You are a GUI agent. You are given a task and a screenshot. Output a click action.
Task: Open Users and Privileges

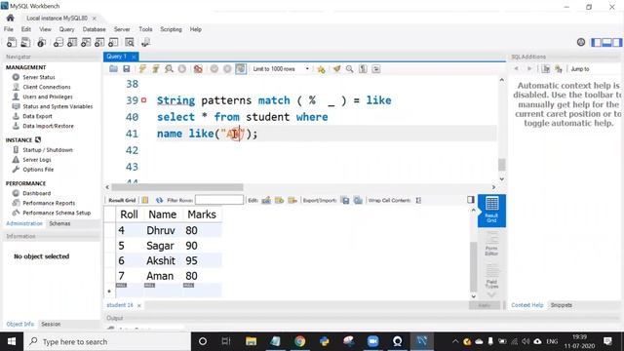(x=48, y=97)
